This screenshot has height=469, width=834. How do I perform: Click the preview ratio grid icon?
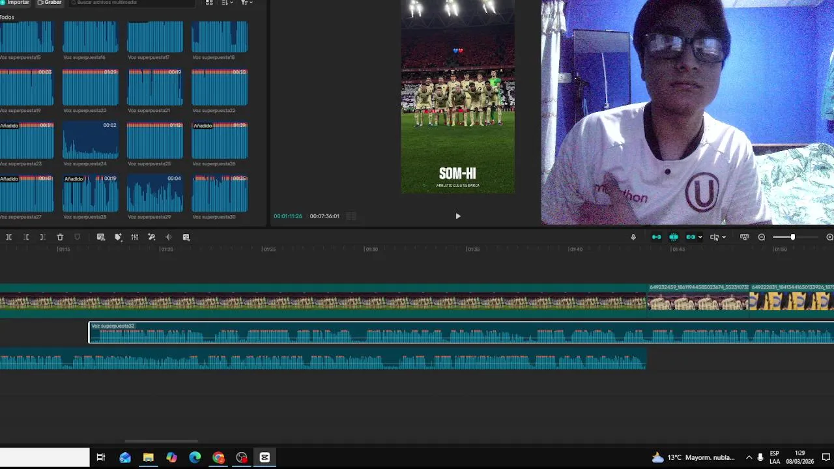(x=351, y=216)
